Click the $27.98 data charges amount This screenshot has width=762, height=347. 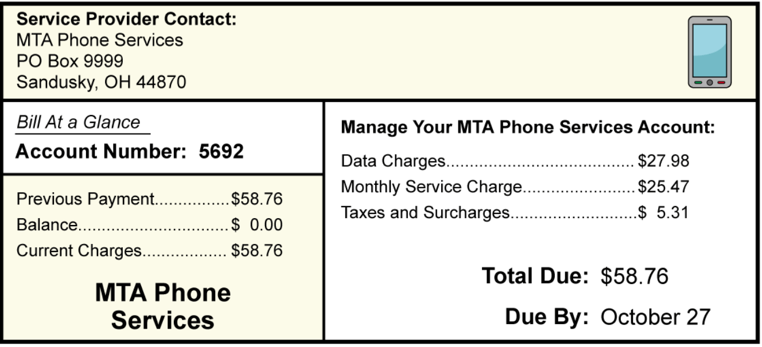coord(663,161)
